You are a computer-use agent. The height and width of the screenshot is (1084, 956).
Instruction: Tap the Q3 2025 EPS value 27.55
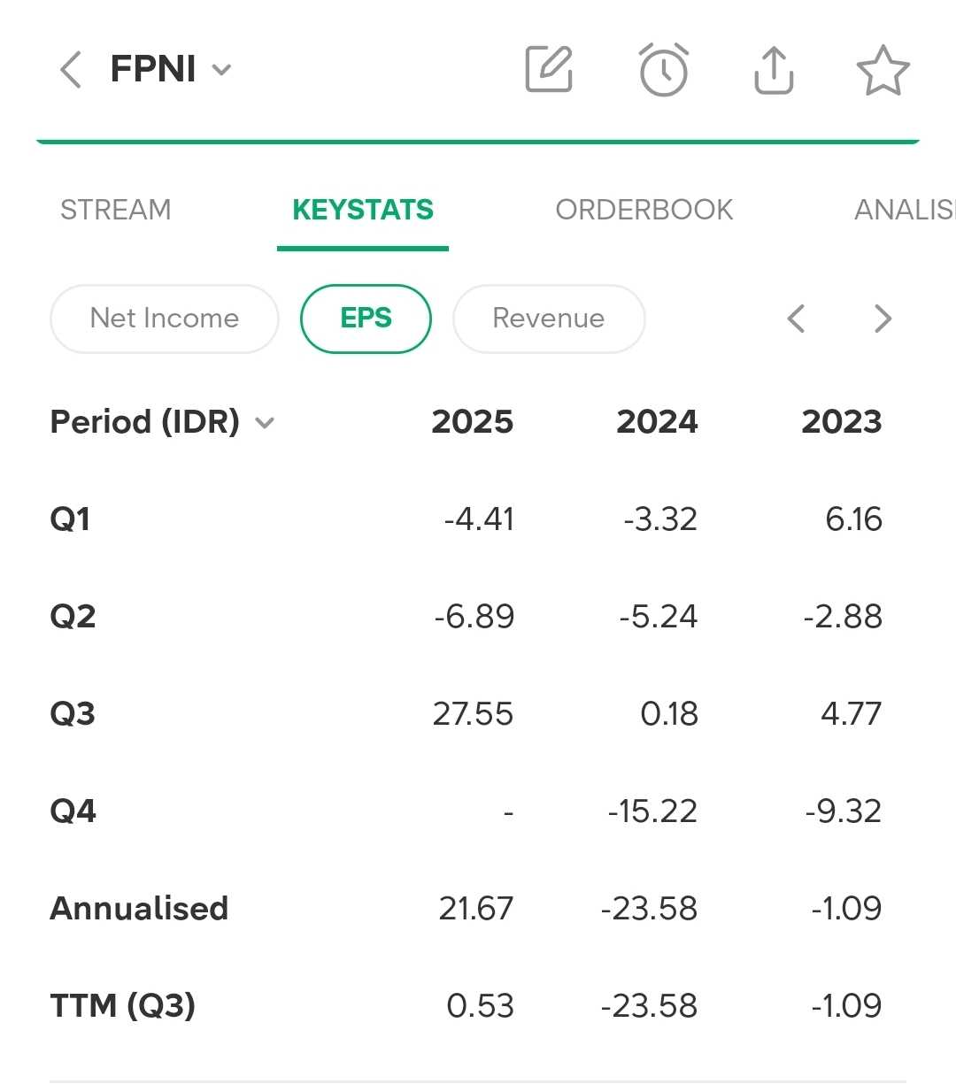(x=473, y=714)
